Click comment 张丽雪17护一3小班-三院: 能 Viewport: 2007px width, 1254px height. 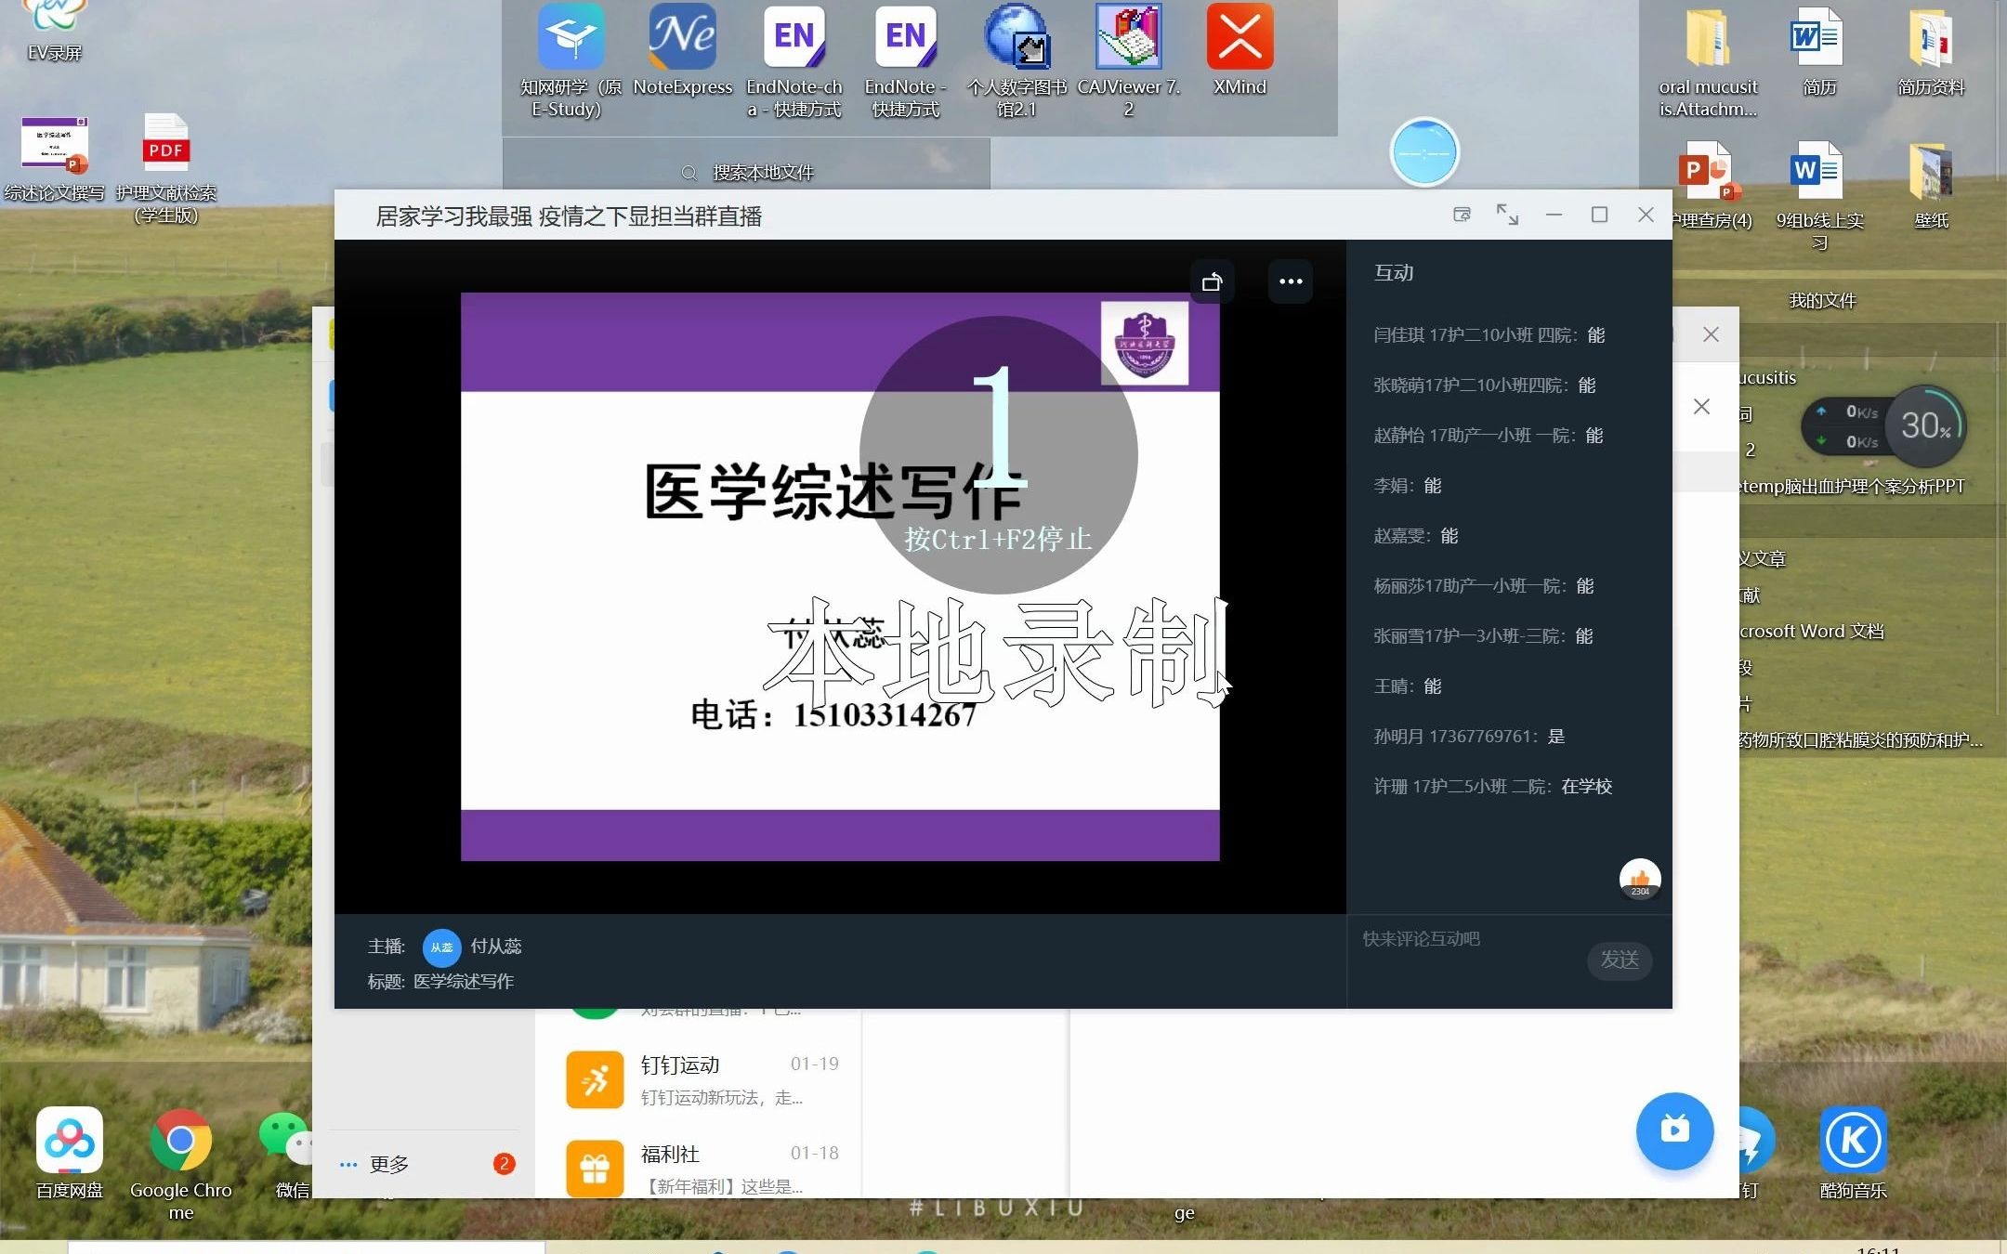[1483, 636]
